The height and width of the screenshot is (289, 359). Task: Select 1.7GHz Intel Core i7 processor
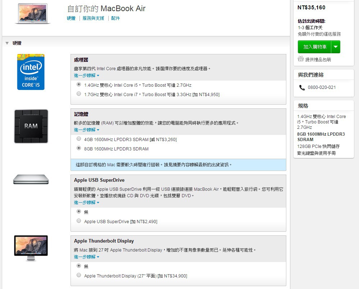[x=79, y=94]
